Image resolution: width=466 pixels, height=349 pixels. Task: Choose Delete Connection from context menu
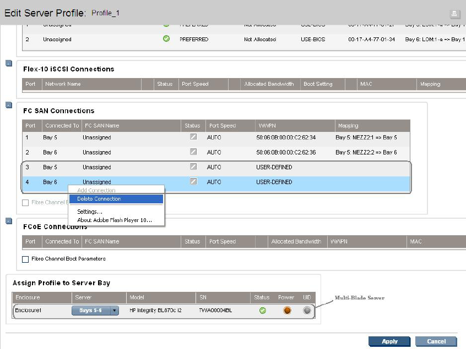click(116, 199)
